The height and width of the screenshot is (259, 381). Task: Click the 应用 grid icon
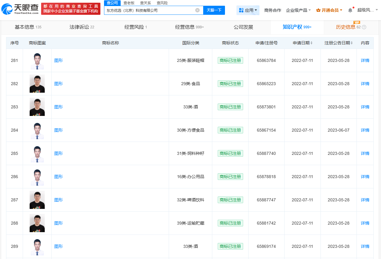tap(241, 10)
